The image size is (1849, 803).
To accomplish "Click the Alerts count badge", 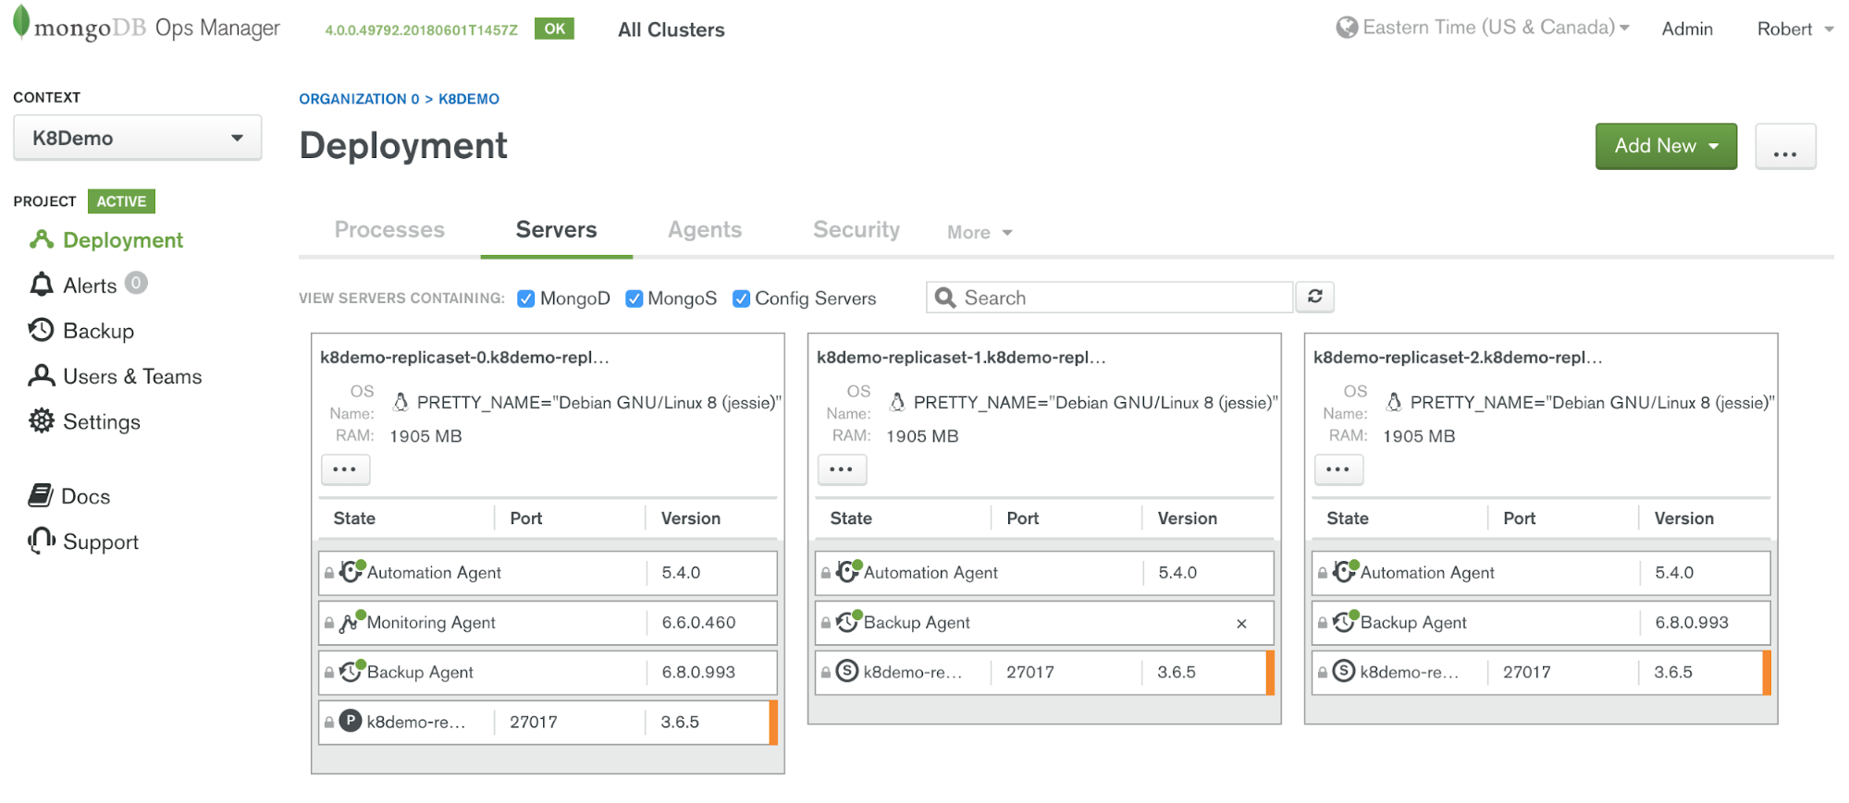I will (x=136, y=283).
